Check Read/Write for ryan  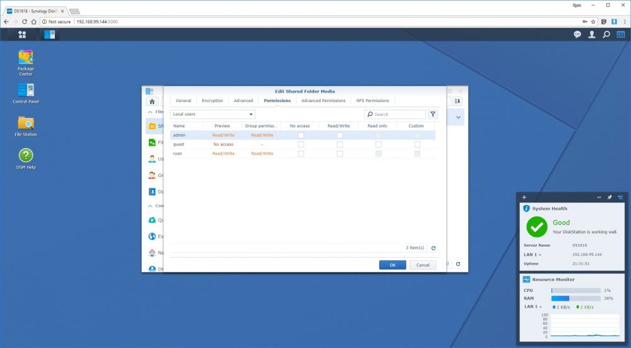339,153
